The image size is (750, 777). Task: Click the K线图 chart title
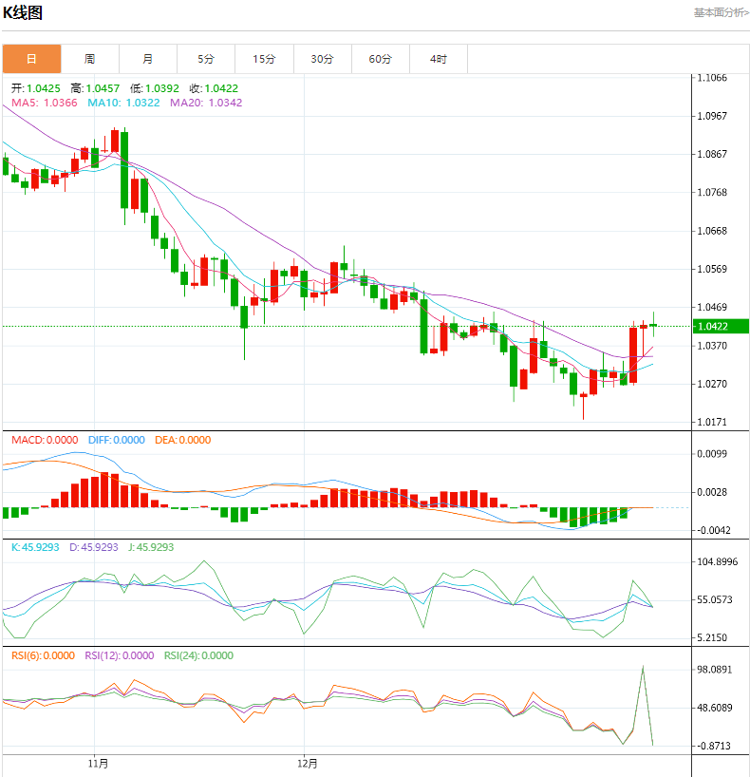[x=23, y=13]
